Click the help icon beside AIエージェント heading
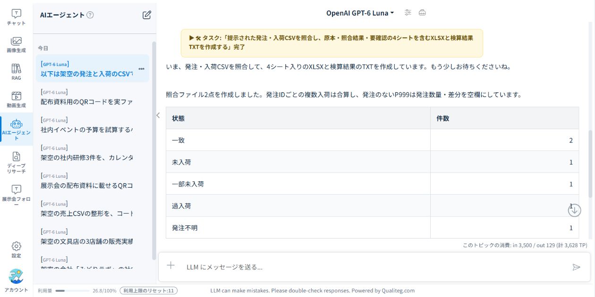Screen dimensions: 595x297 [x=90, y=15]
